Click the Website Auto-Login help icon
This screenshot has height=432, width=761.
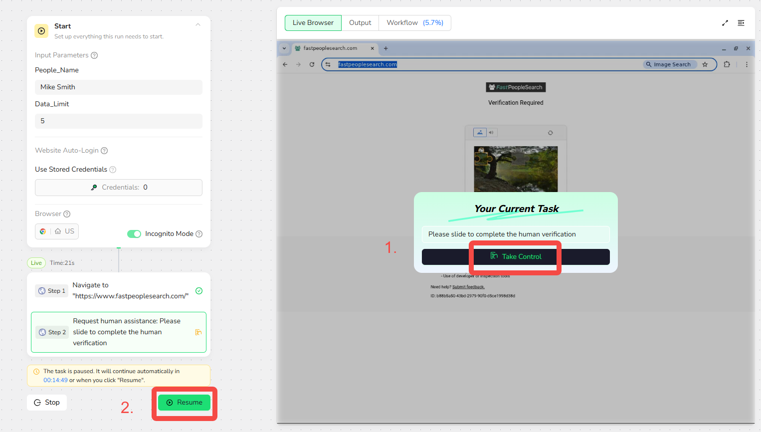(x=104, y=151)
